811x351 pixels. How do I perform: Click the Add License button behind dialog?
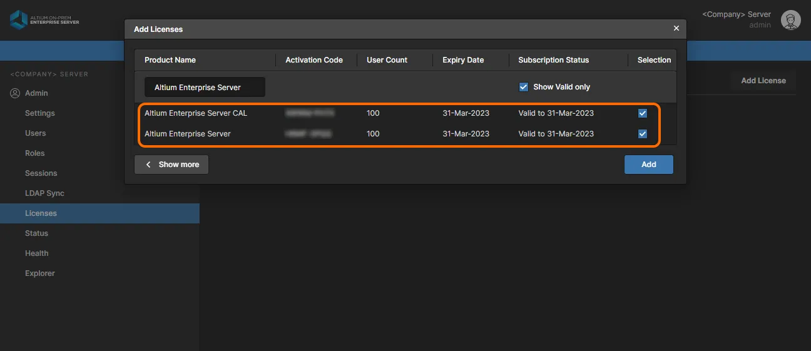(763, 81)
